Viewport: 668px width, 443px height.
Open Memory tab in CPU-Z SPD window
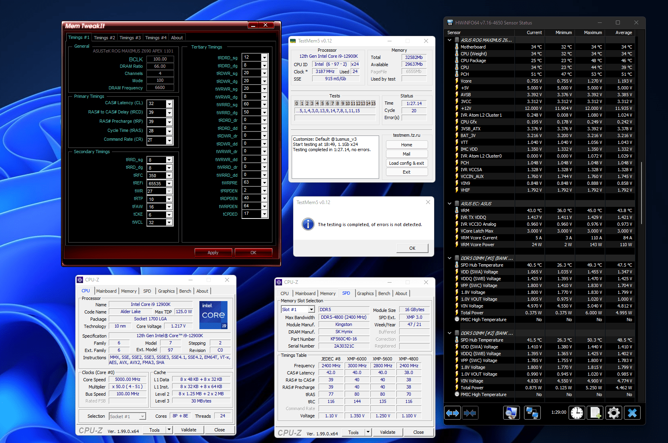click(x=328, y=293)
